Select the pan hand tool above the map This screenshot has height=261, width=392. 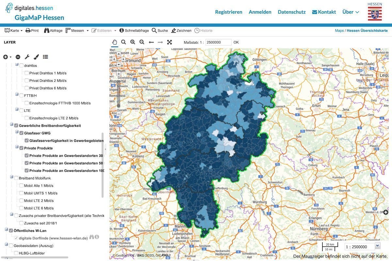(114, 42)
